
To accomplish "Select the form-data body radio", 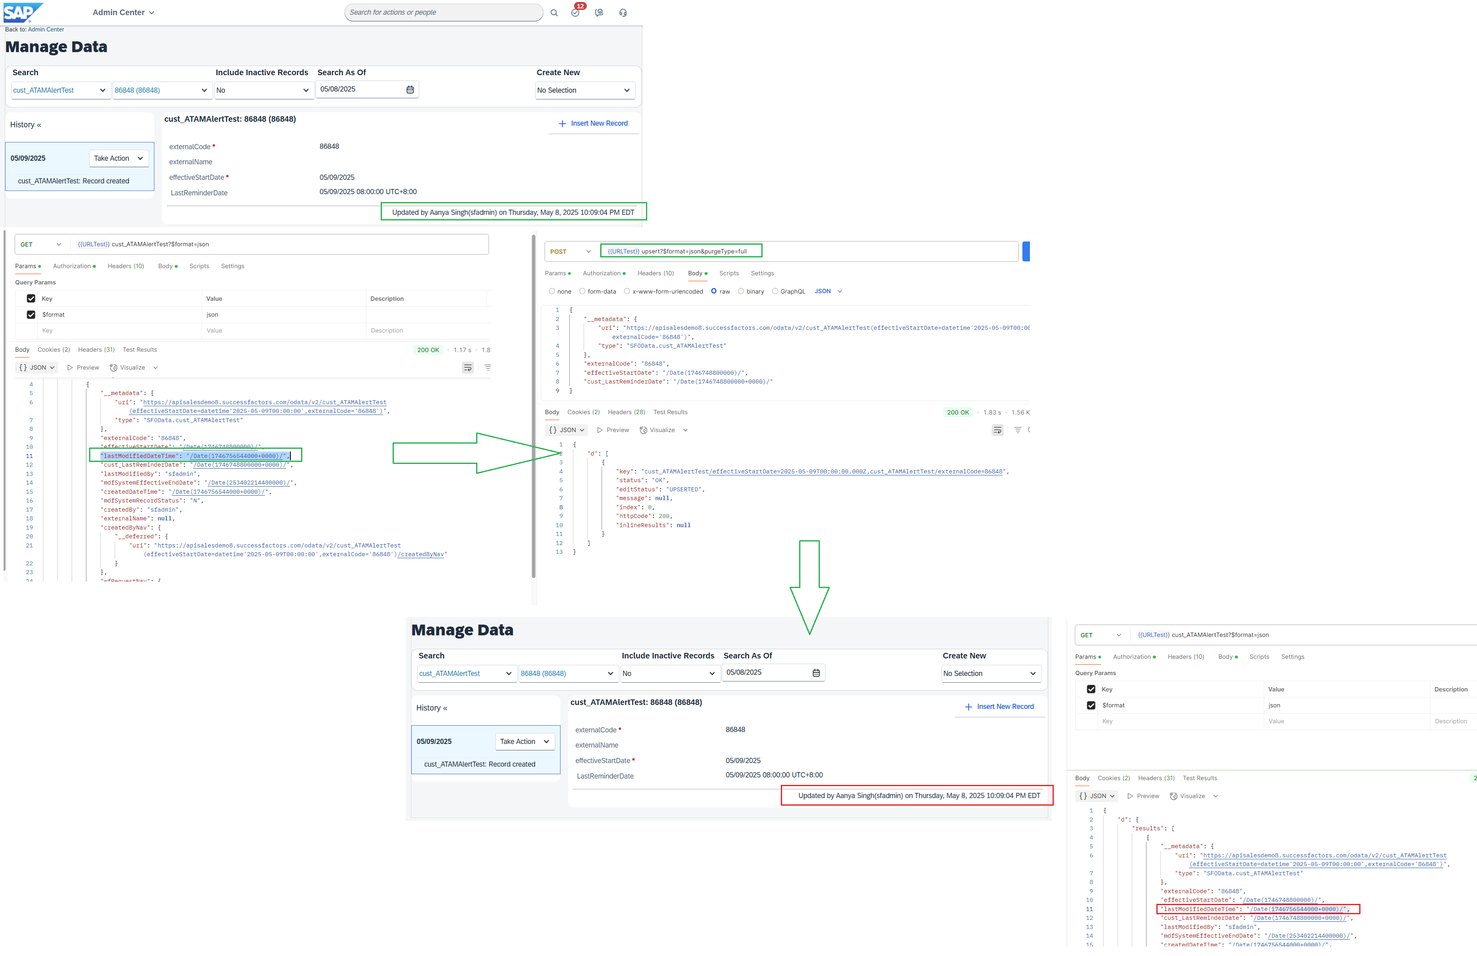I will (x=582, y=291).
